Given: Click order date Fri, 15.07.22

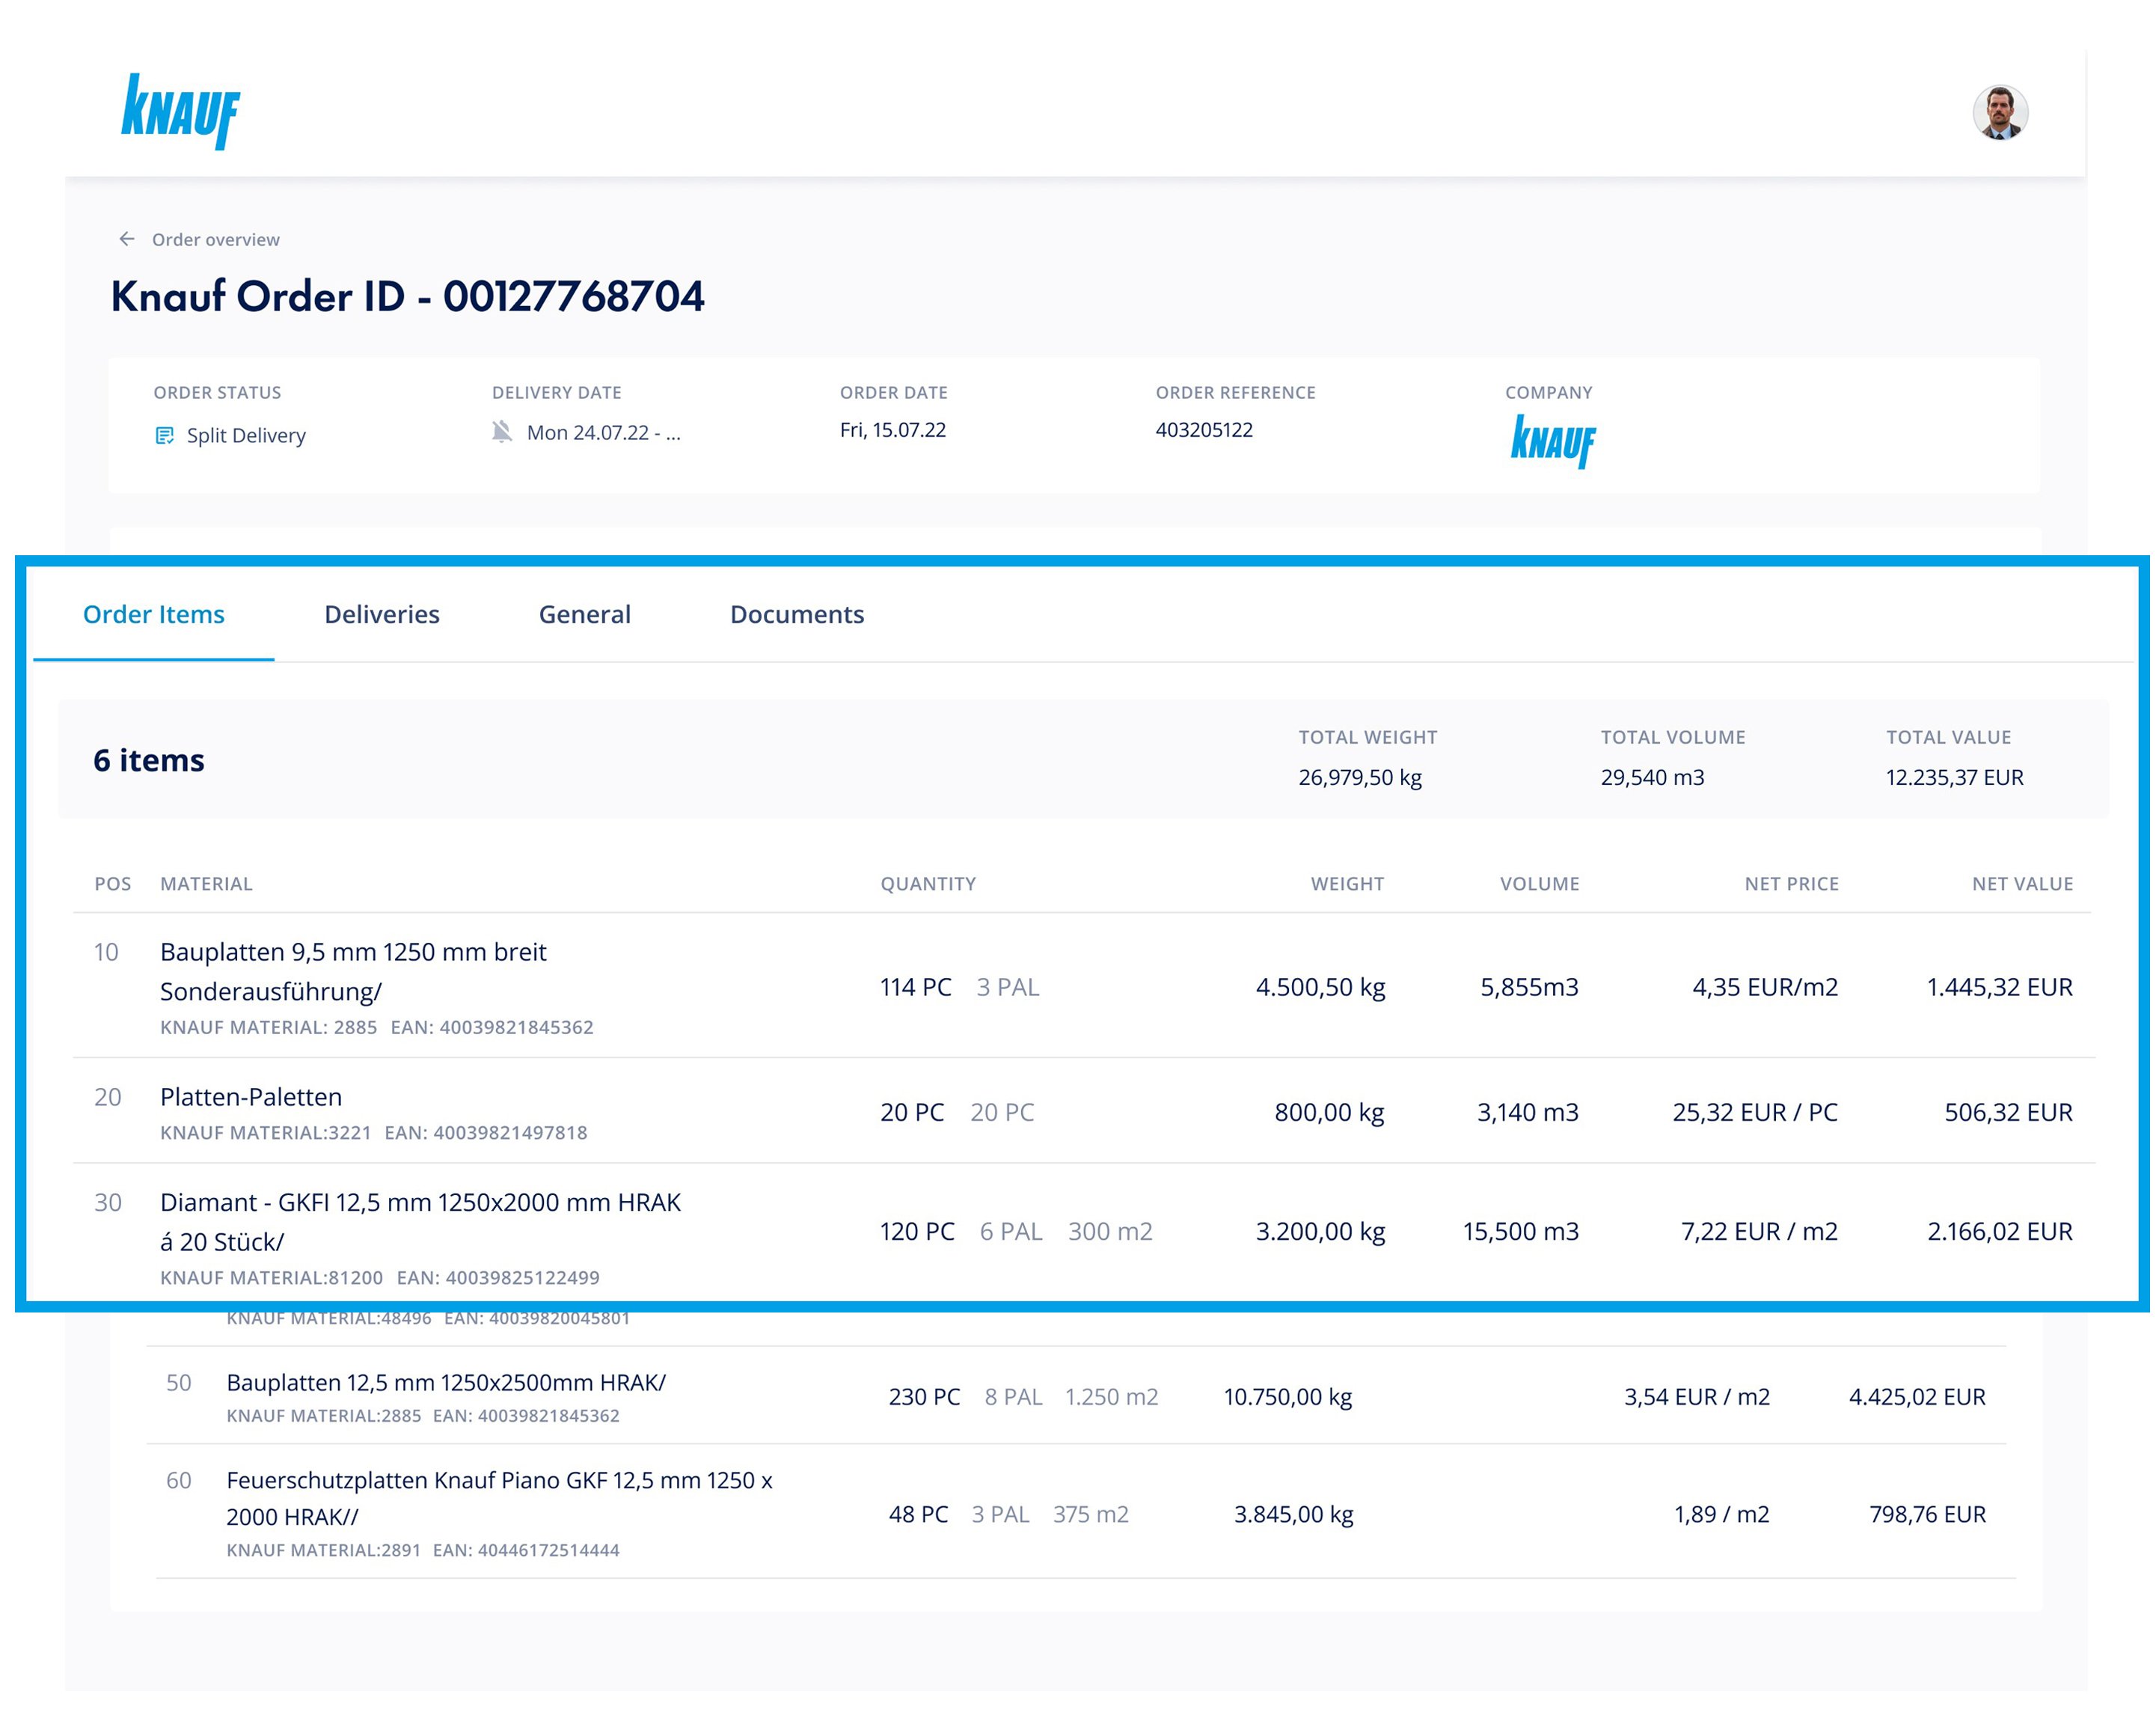Looking at the screenshot, I should 892,430.
